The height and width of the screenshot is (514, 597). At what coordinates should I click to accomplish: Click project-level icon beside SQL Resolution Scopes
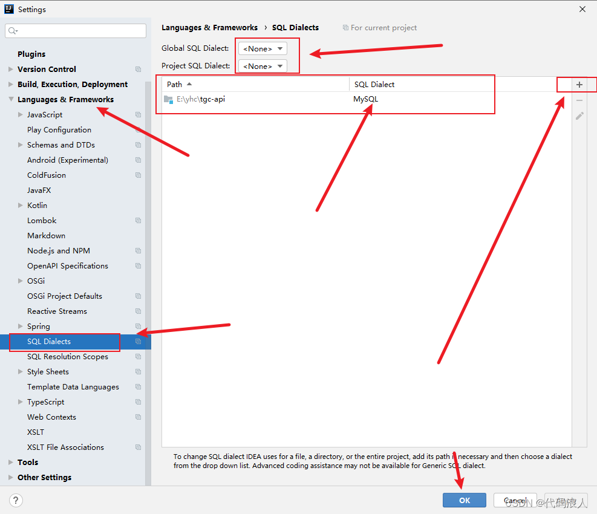click(x=138, y=356)
